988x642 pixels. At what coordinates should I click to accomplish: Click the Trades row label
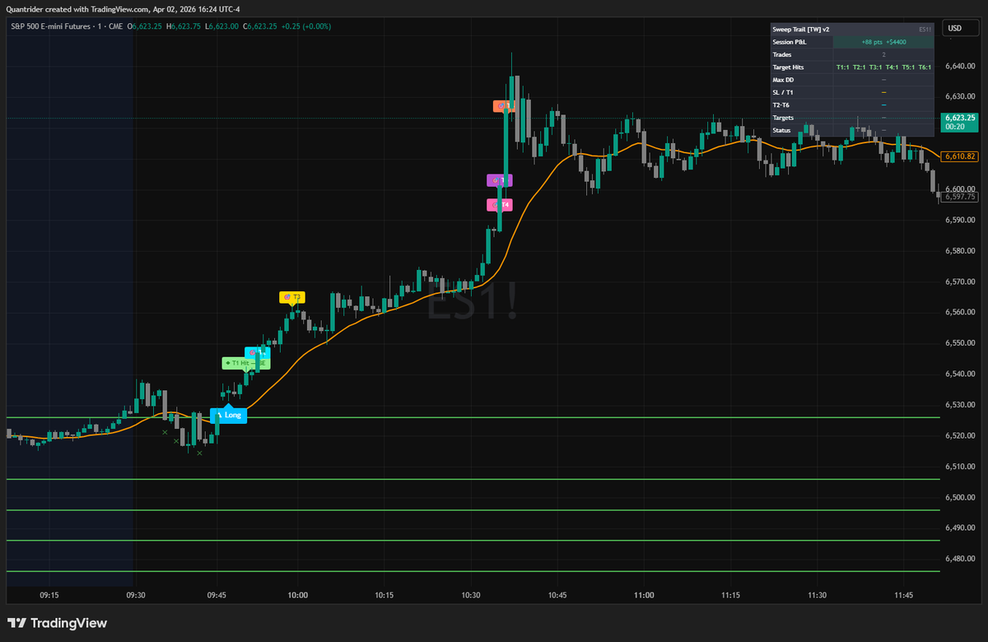782,54
